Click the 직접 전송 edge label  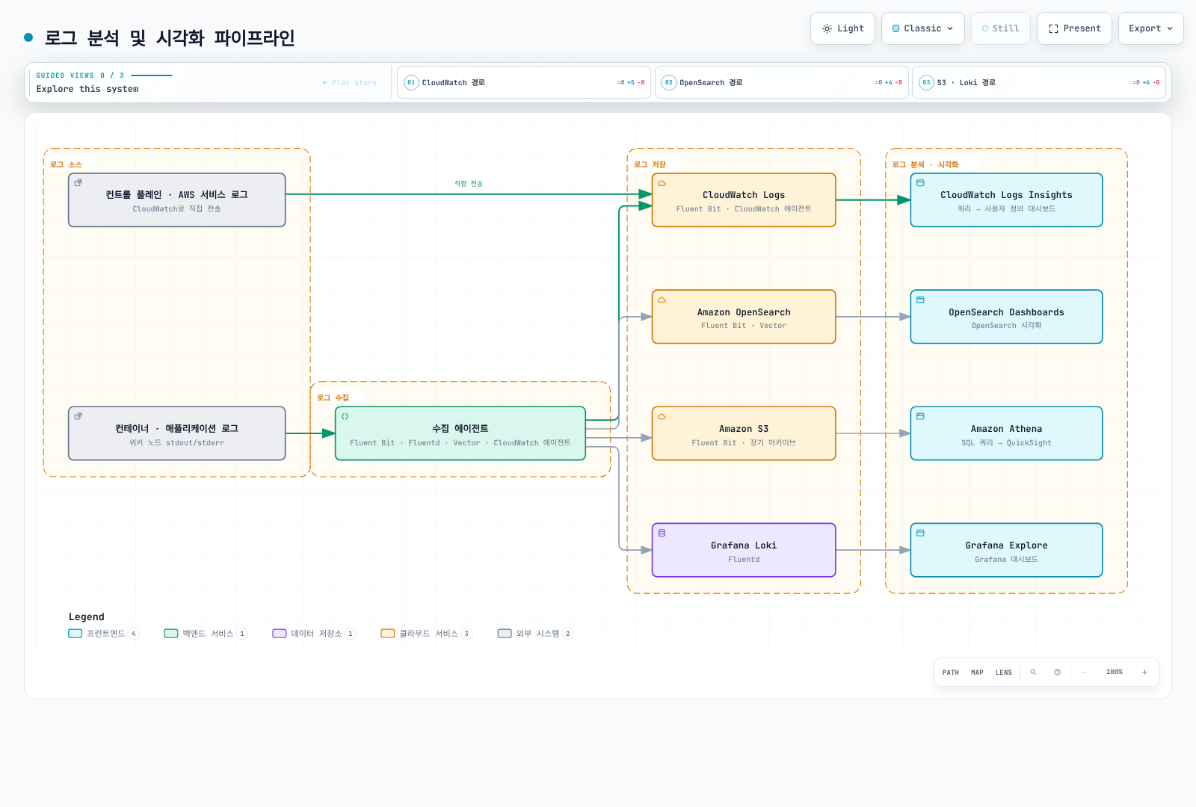tap(469, 184)
